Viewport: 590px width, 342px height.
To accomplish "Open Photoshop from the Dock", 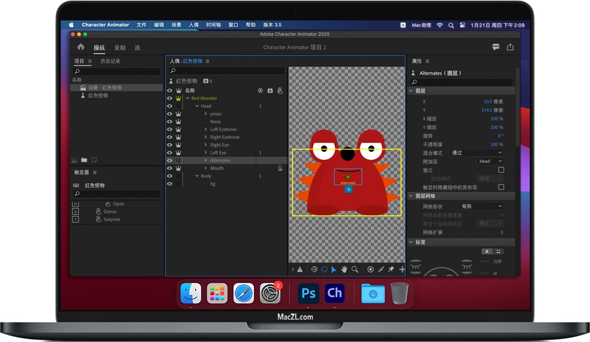I will 308,294.
